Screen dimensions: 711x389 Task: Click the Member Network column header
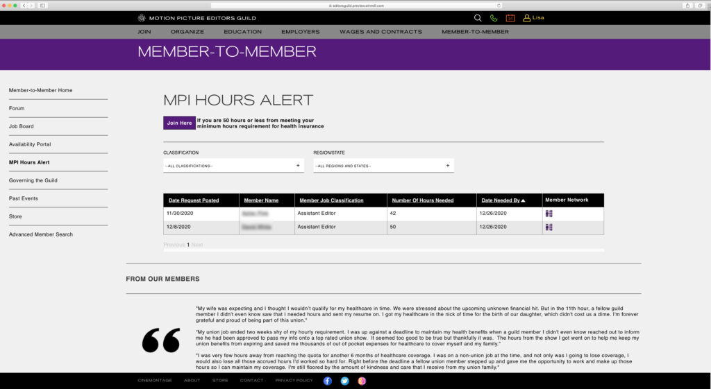[567, 200]
